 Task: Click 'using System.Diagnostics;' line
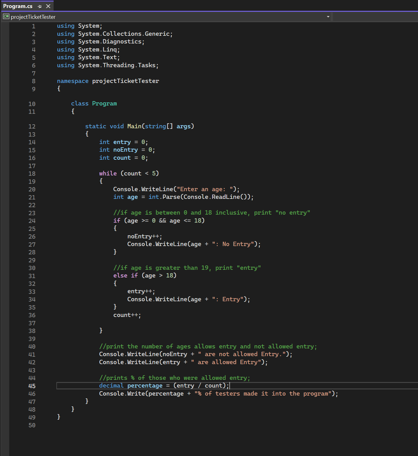tap(101, 42)
